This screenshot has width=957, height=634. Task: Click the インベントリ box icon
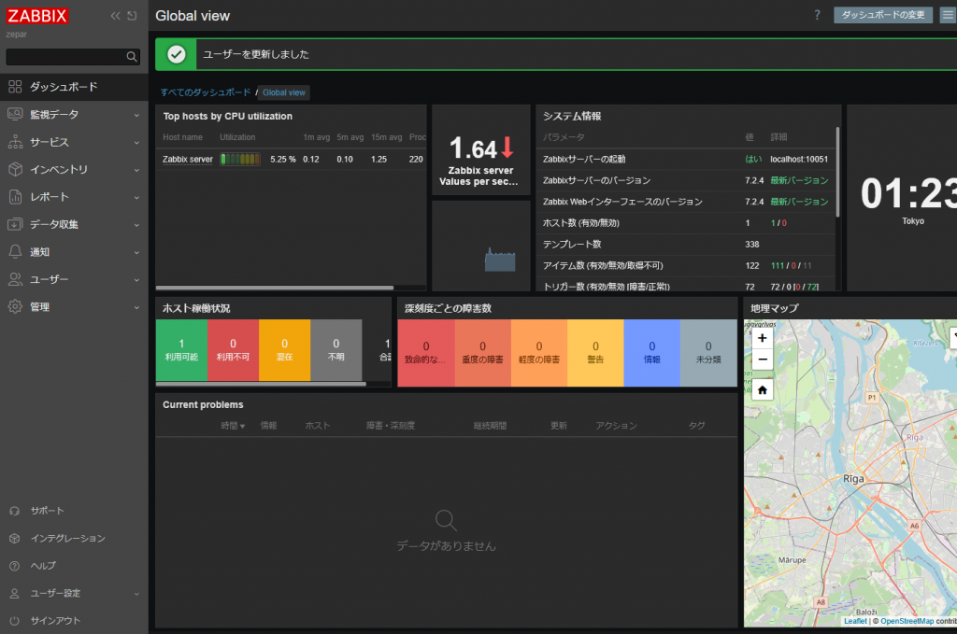(x=15, y=169)
